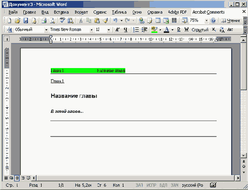Screen dimensions: 248x190
Task: Click the vertical scrollbar down arrow
Action: pos(243,156)
